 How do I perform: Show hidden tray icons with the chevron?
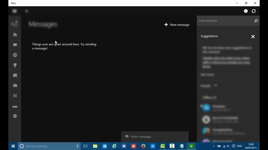tap(214, 146)
